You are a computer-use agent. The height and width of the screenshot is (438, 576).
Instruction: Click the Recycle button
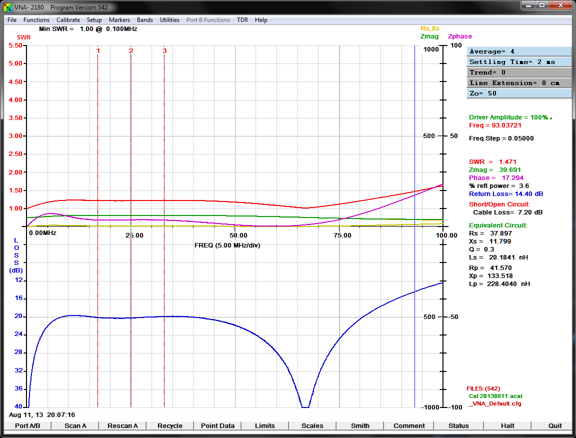click(x=170, y=426)
